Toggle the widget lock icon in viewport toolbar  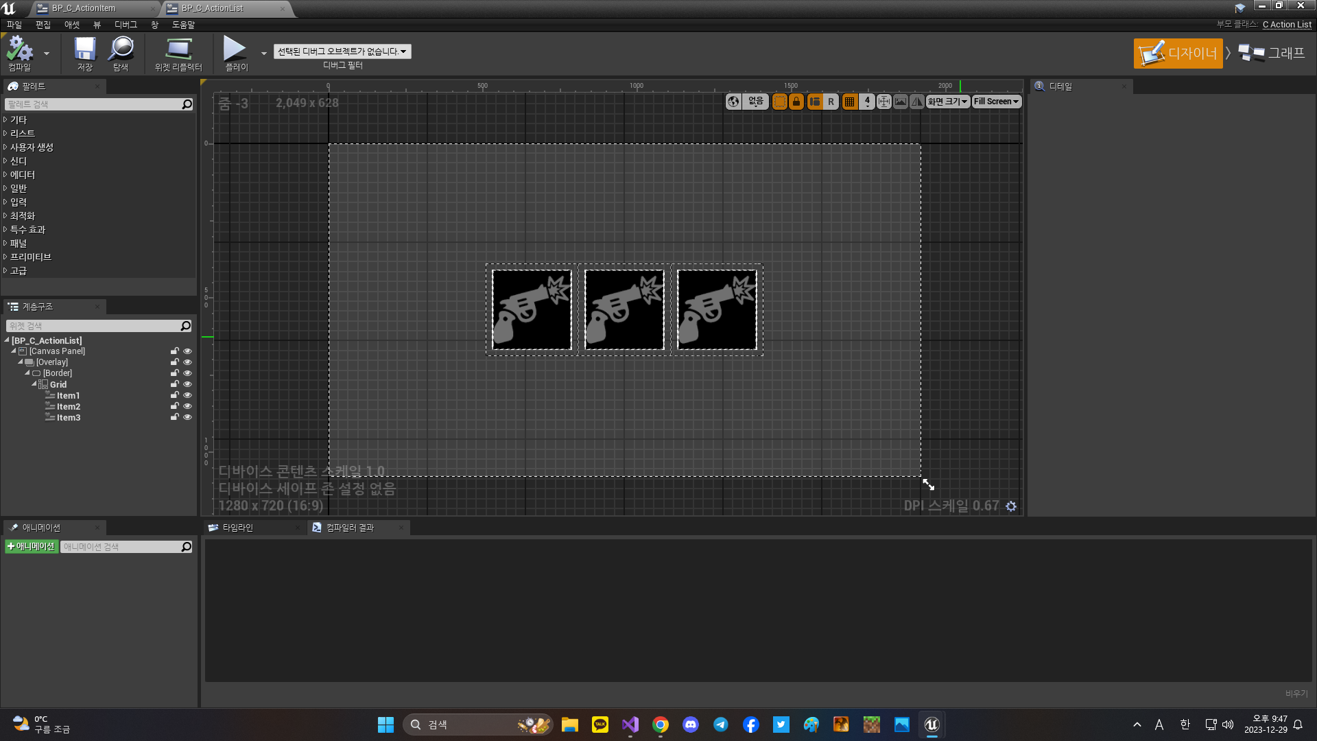coord(796,102)
